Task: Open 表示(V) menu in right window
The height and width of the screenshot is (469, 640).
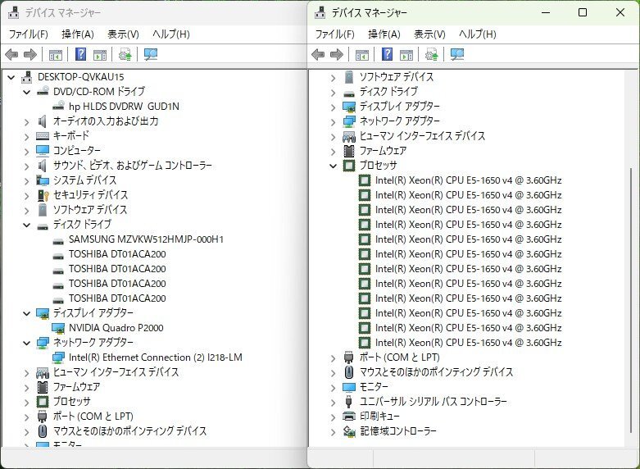Action: point(429,34)
